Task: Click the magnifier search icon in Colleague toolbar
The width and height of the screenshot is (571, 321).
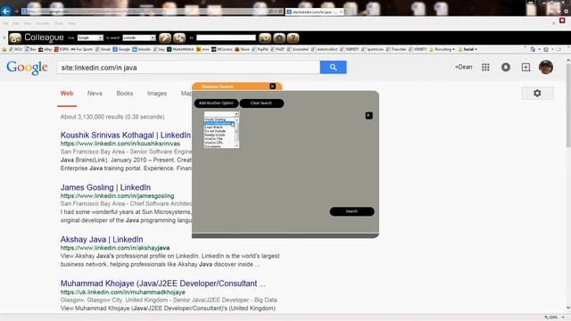Action: coord(265,37)
